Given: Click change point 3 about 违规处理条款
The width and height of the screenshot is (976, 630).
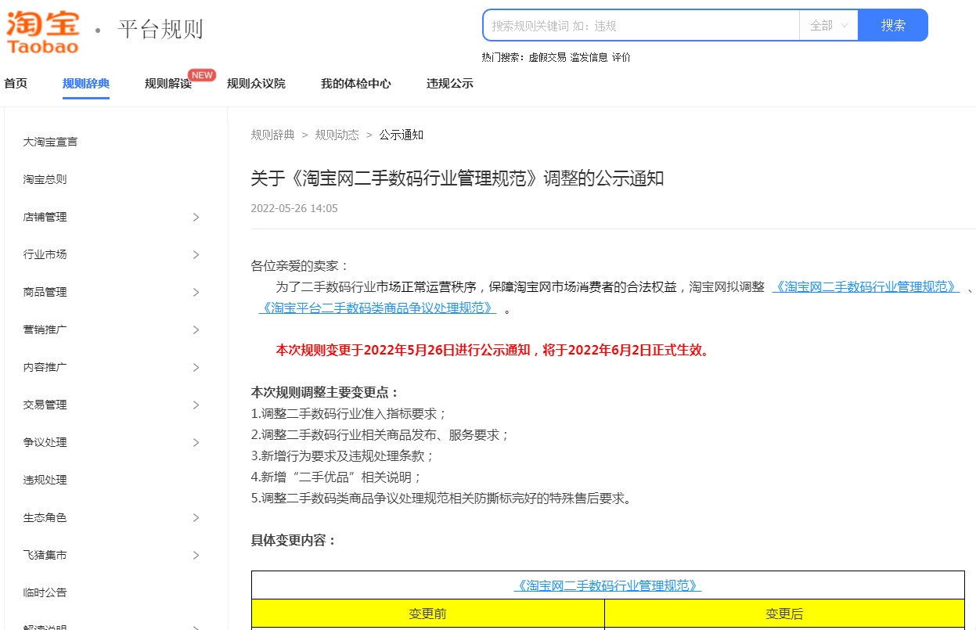Looking at the screenshot, I should pyautogui.click(x=343, y=455).
